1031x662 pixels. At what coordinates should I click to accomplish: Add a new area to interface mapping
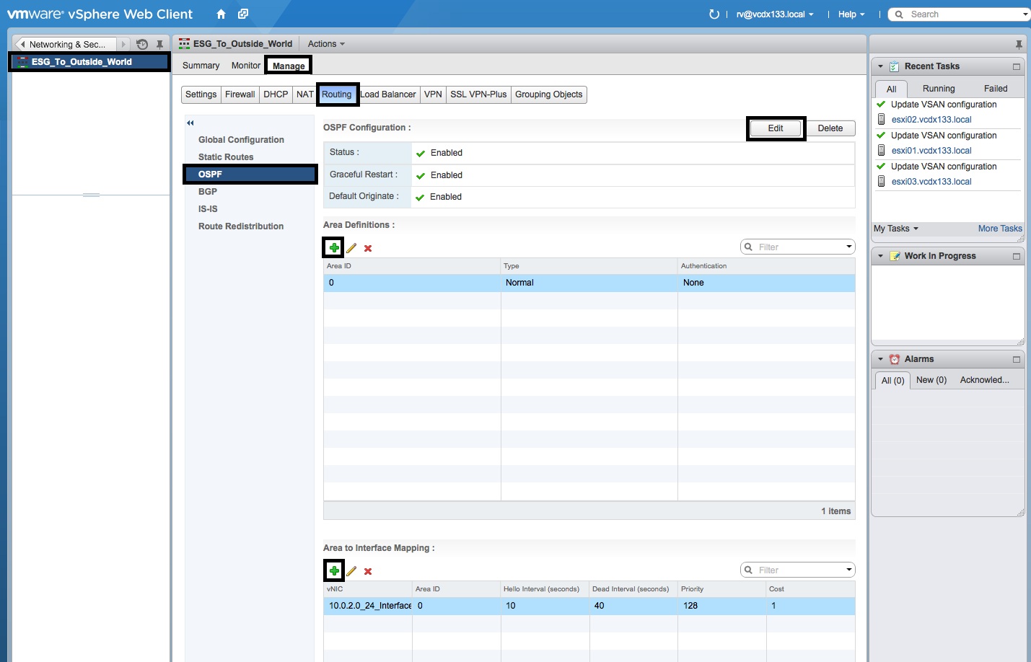coord(334,571)
